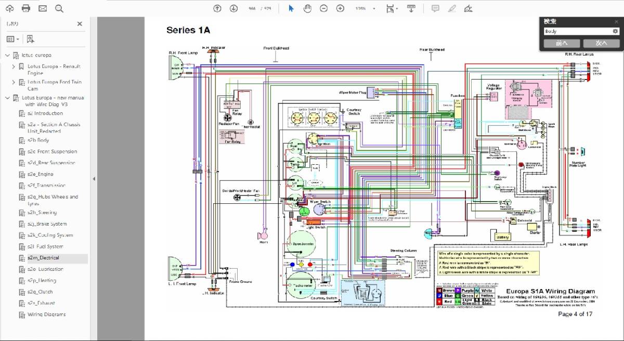Open s2g Hubs Wheels and tyres bookmark
Viewport: 624px width, 341px height.
(x=53, y=200)
